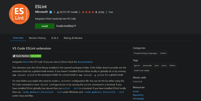Image resolution: width=201 pixels, height=101 pixels.
Task: Open the Rating & Review tab
Action: 73,38
